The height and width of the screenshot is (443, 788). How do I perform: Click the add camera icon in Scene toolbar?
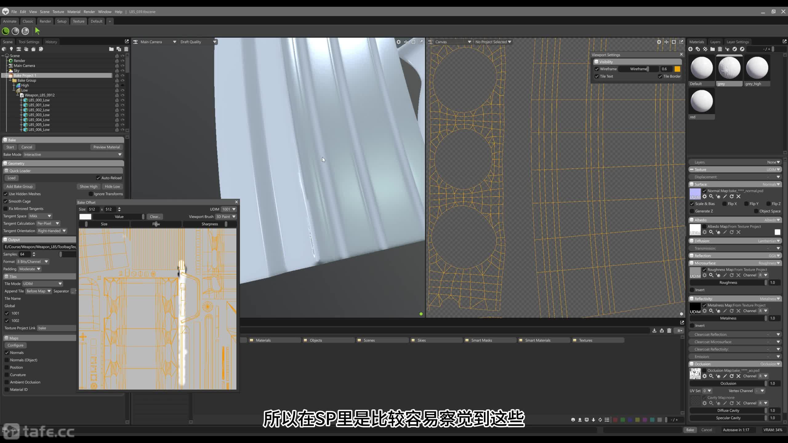point(18,49)
